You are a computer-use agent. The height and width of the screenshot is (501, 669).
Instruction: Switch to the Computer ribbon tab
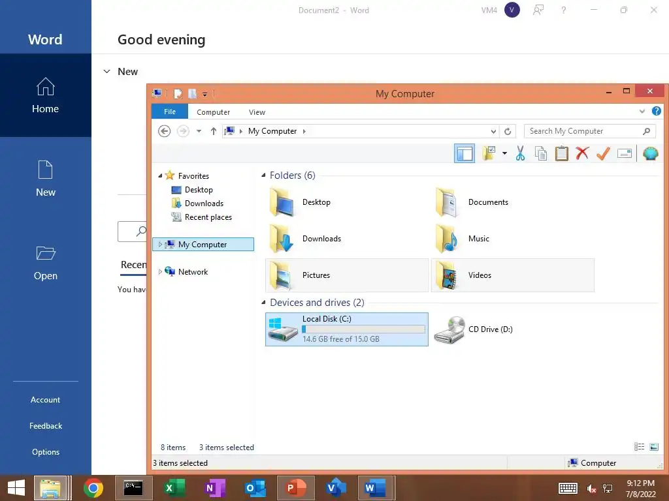213,112
